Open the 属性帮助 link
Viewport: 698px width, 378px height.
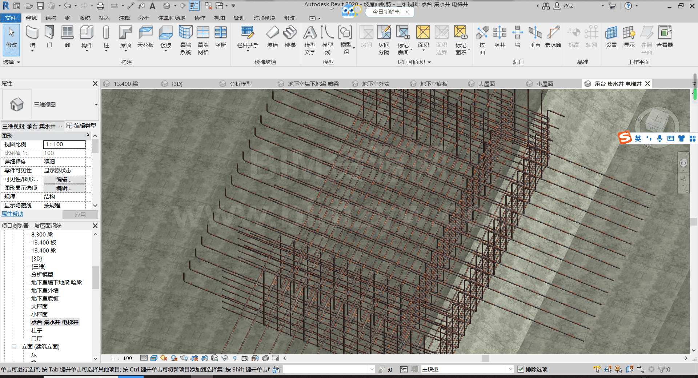[12, 214]
